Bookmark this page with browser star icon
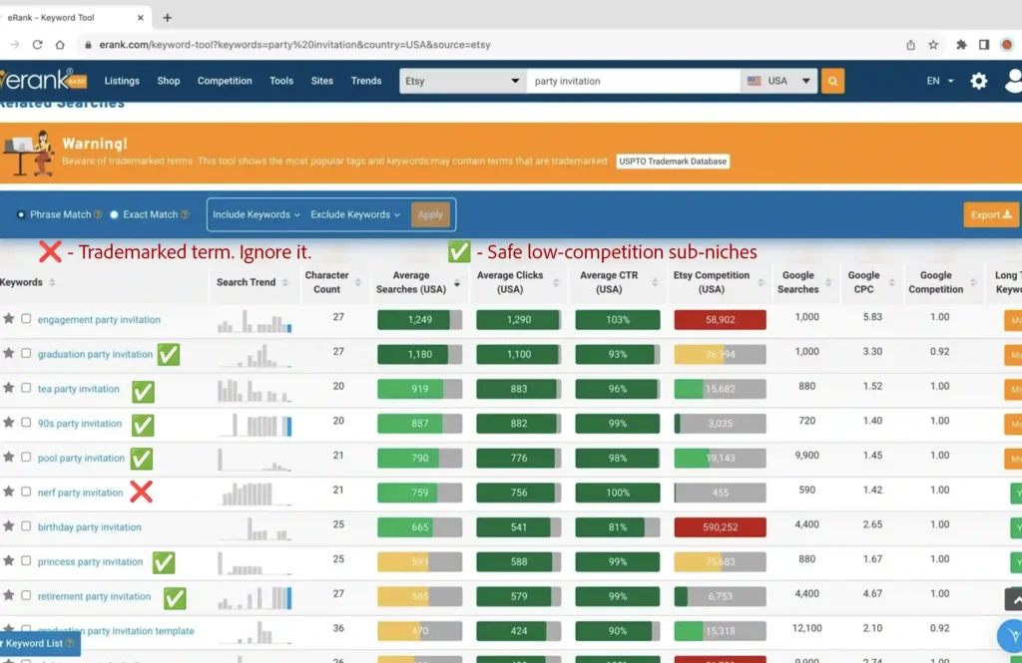This screenshot has height=663, width=1022. 933,45
